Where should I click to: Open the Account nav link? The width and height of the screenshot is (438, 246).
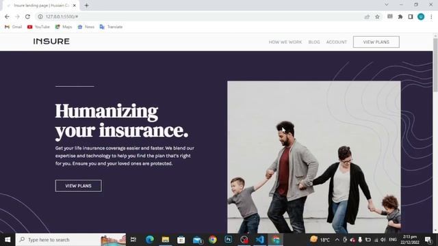tap(336, 42)
